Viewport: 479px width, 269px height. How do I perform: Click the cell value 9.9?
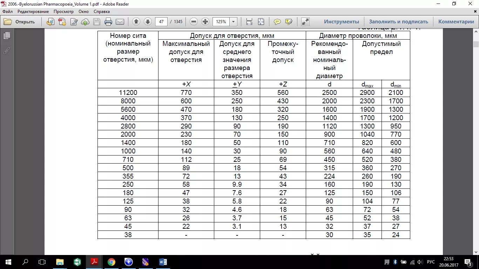point(237,185)
